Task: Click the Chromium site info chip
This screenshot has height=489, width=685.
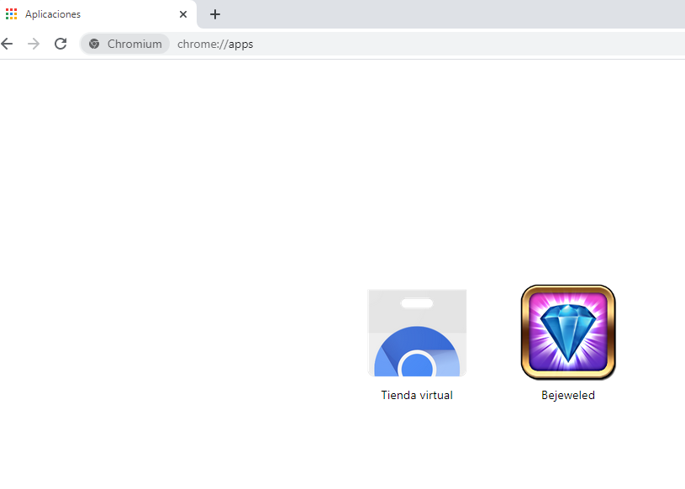Action: tap(125, 44)
